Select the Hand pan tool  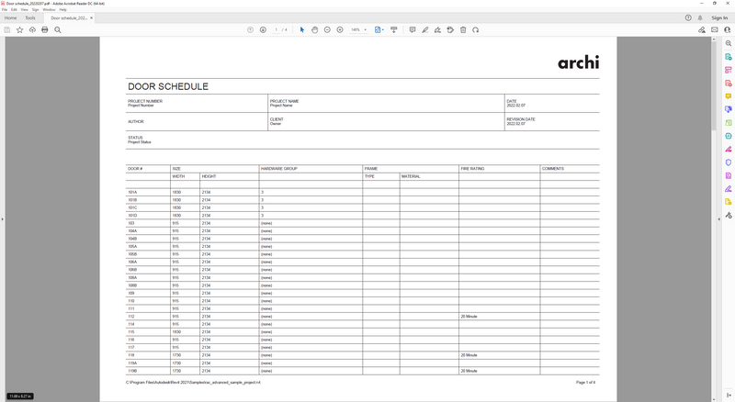[314, 29]
